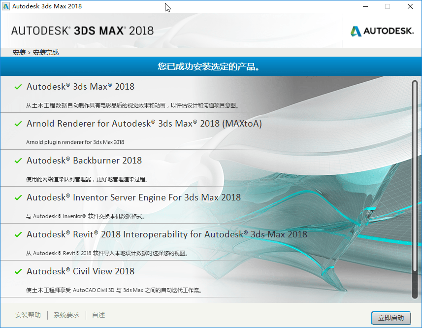Viewport: 422px width, 328px height.
Task: Click the vertical scrollbar of product list
Action: click(415, 190)
